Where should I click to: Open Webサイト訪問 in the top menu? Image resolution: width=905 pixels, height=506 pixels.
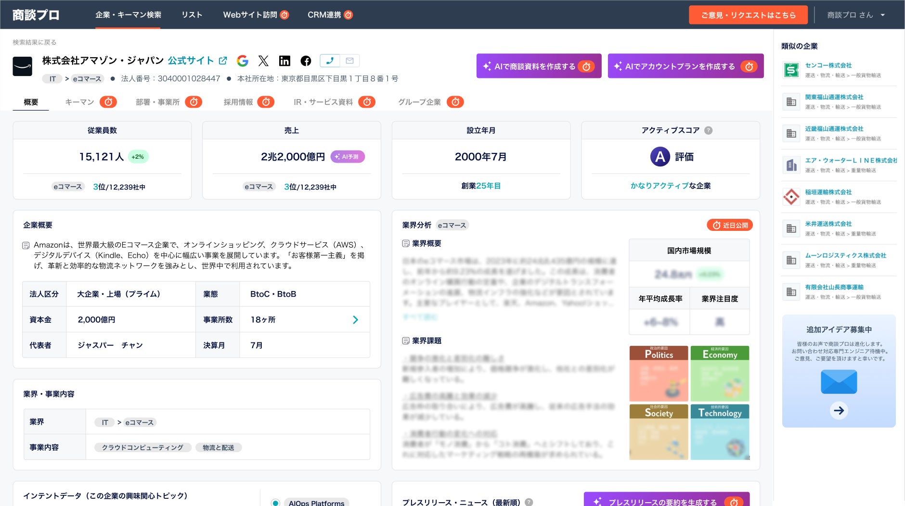click(250, 15)
